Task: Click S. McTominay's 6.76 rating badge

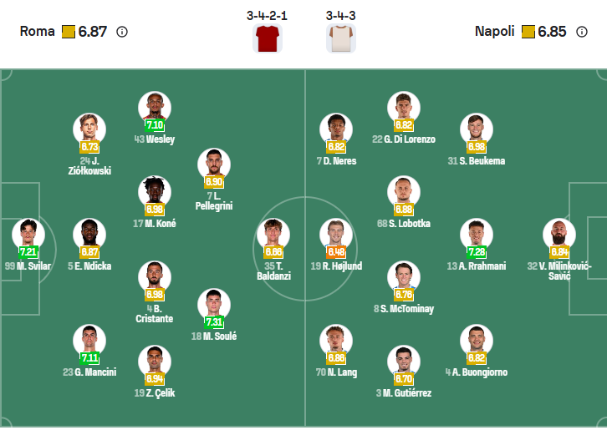Action: 404,294
